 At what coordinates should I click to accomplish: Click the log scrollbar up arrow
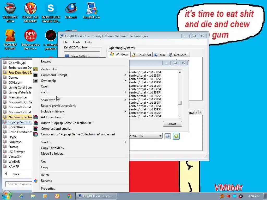tap(180, 72)
